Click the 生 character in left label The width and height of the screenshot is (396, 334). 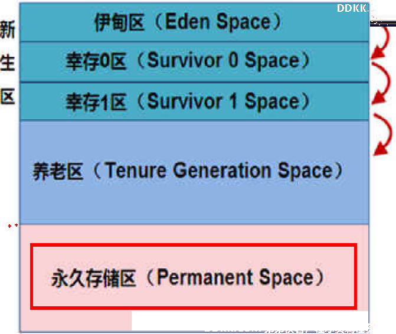tap(7, 63)
